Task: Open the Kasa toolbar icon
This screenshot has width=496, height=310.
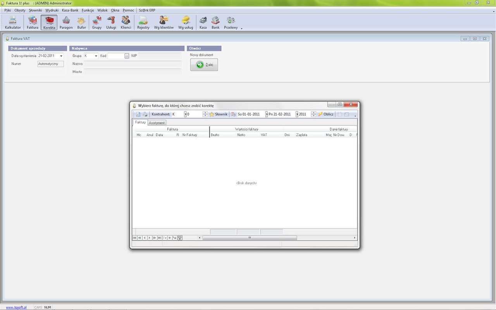Action: (203, 23)
